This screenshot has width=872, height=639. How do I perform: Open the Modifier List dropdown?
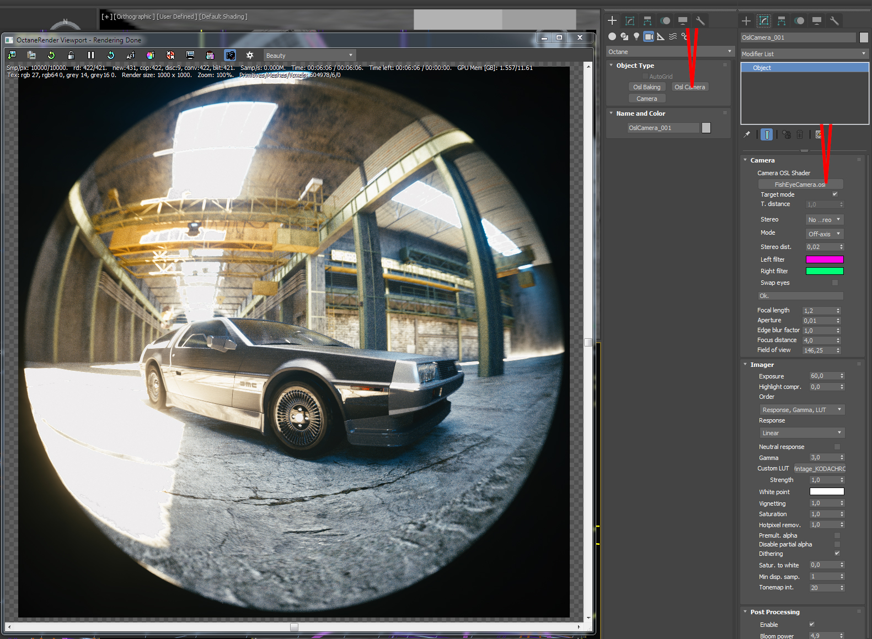[804, 54]
